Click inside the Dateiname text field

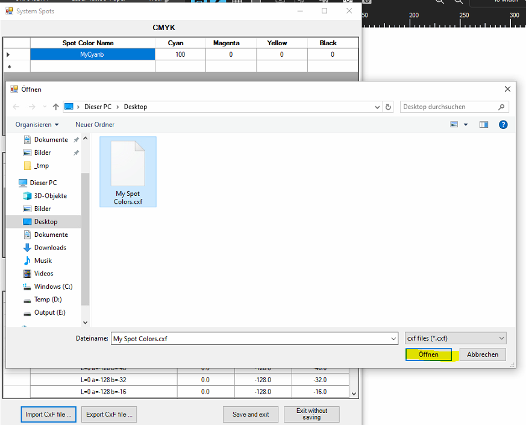click(250, 339)
